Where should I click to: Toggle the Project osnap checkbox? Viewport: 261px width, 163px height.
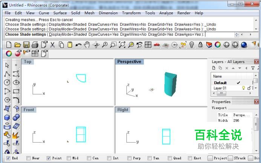210,158
